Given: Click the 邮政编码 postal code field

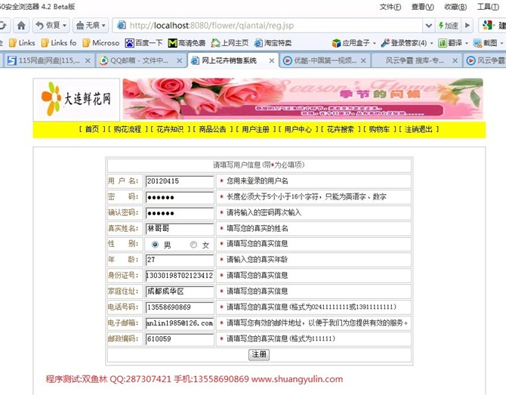Looking at the screenshot, I should 180,339.
